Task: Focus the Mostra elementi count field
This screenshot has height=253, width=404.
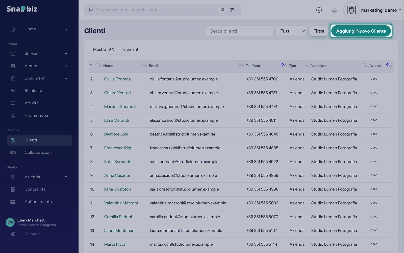Action: coord(114,50)
